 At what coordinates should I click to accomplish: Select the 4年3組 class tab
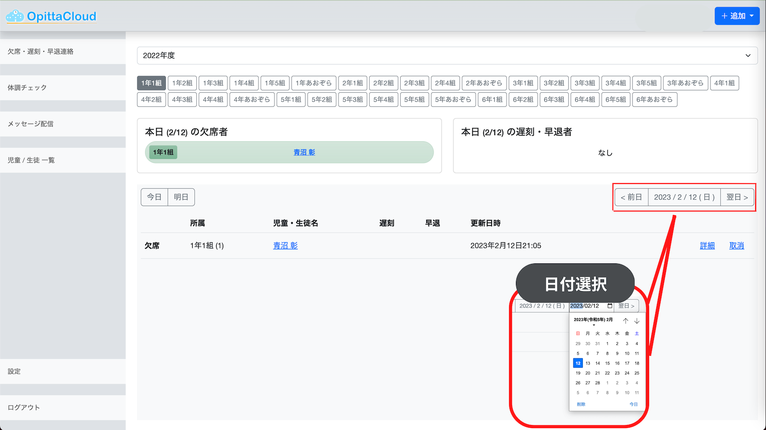pos(182,99)
